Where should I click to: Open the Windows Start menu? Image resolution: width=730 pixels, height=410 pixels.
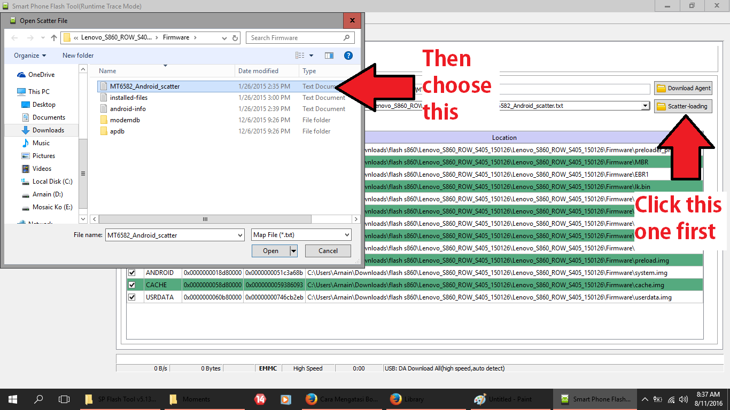click(13, 399)
